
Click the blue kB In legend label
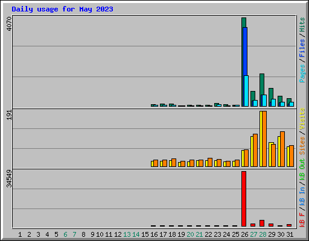click(x=302, y=196)
